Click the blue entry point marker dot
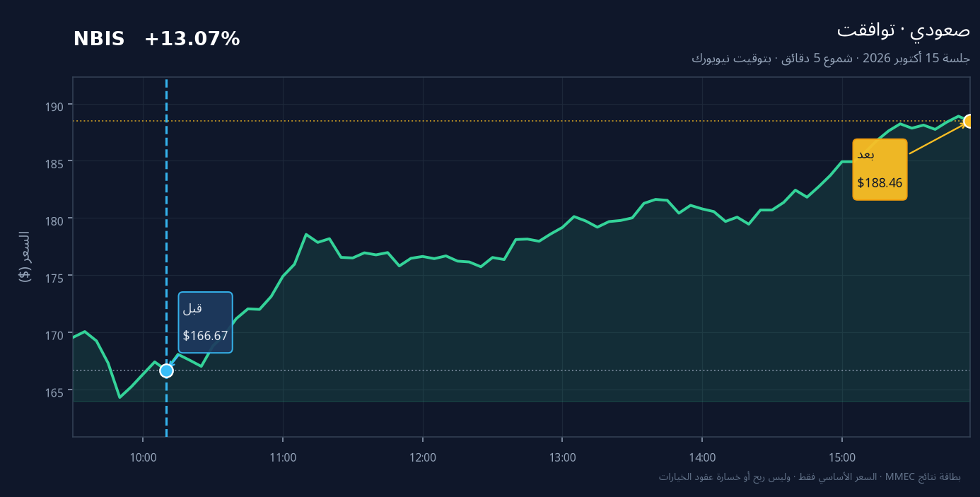The width and height of the screenshot is (980, 497). (x=166, y=371)
